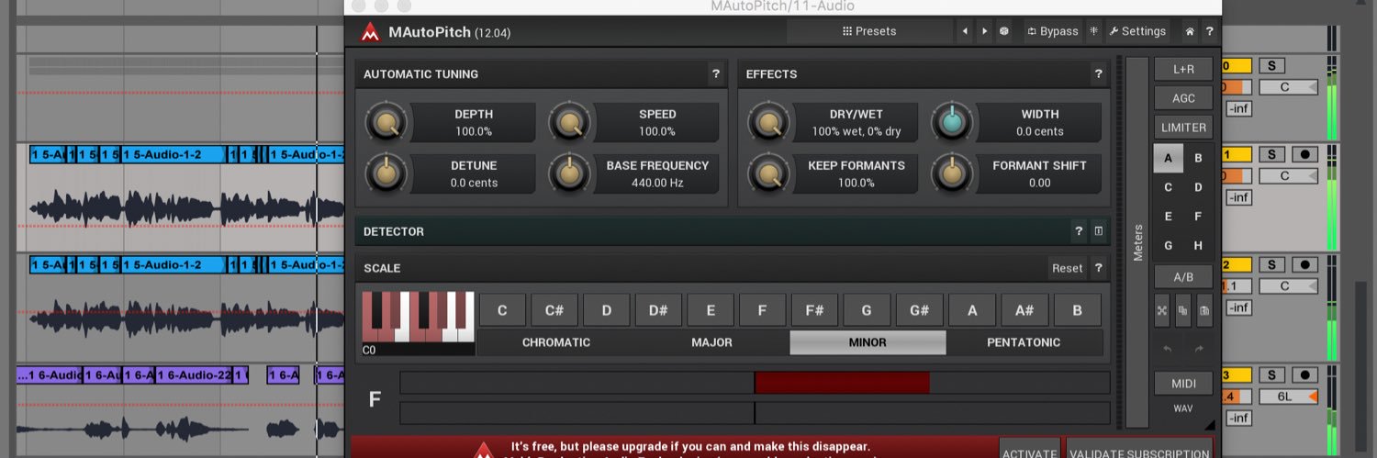Open the Presets menu
The image size is (1377, 458).
868,31
